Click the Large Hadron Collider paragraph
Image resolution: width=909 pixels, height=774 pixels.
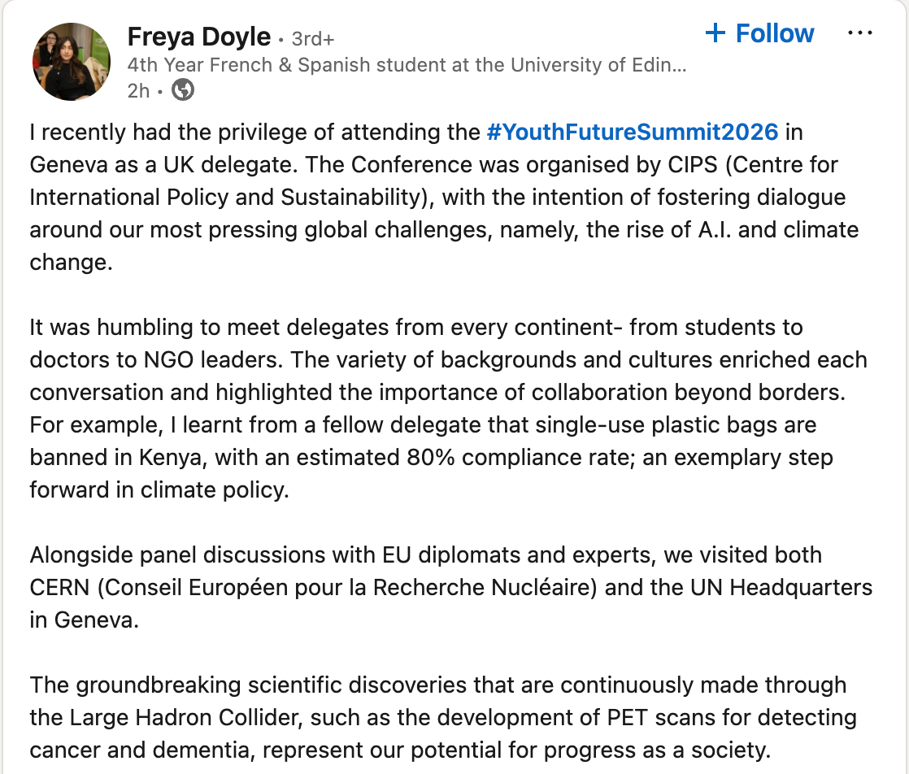(x=439, y=717)
